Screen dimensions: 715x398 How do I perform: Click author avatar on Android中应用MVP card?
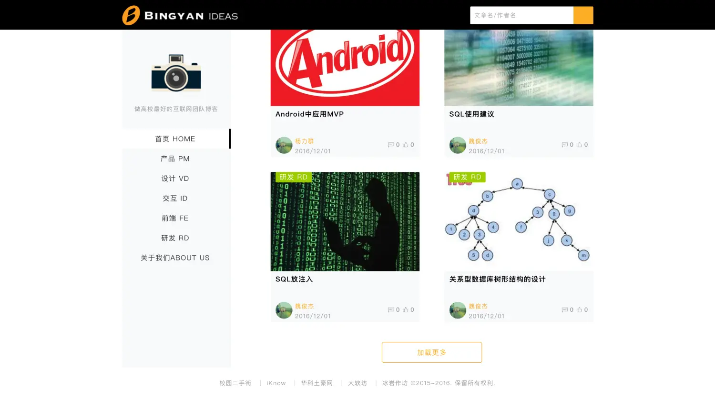(284, 145)
